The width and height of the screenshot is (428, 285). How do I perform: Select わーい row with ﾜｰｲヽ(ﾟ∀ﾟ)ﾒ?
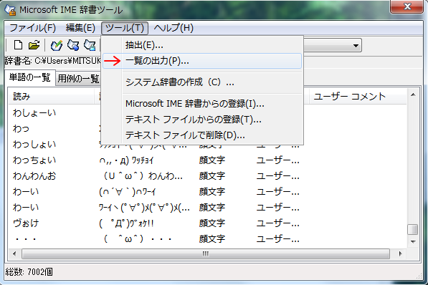tap(207, 208)
